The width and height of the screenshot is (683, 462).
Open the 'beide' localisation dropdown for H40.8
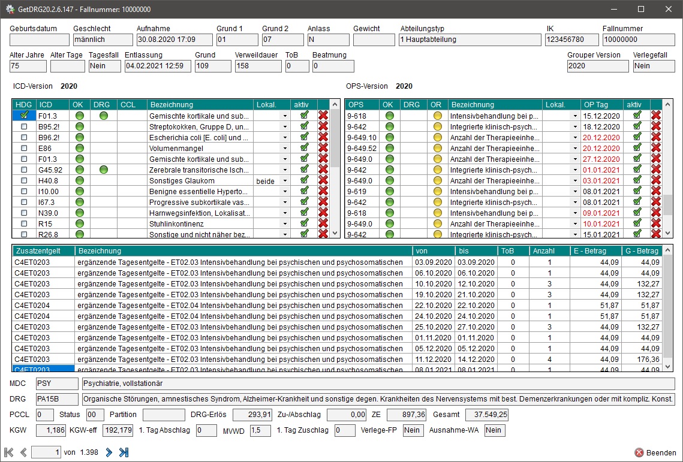point(285,181)
